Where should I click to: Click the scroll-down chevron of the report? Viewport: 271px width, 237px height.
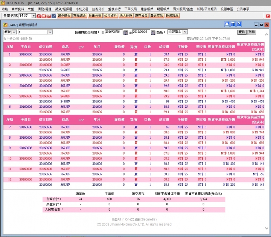point(267,228)
